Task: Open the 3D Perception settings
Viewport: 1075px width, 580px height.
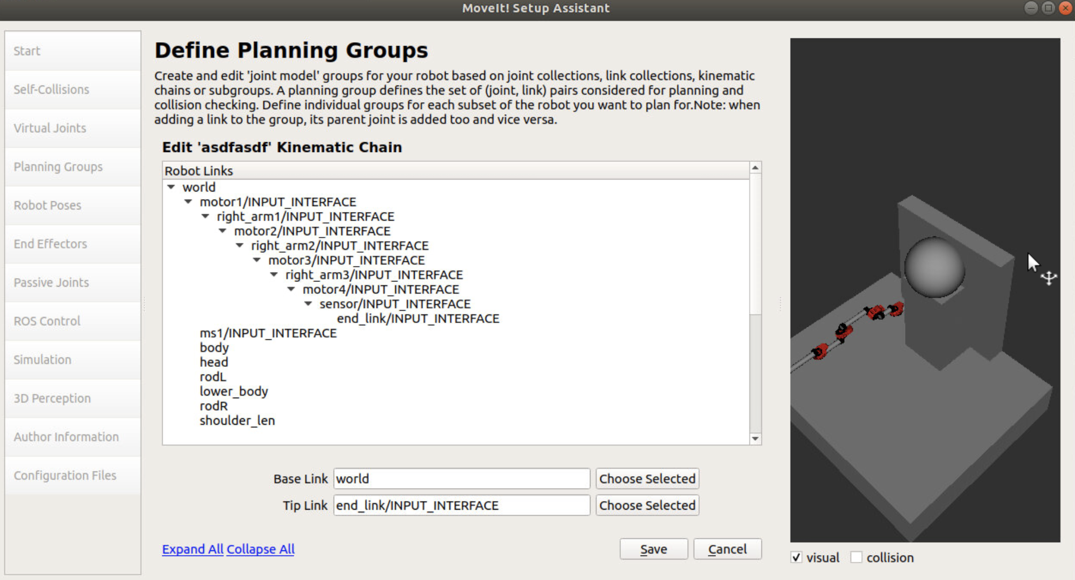Action: coord(52,398)
